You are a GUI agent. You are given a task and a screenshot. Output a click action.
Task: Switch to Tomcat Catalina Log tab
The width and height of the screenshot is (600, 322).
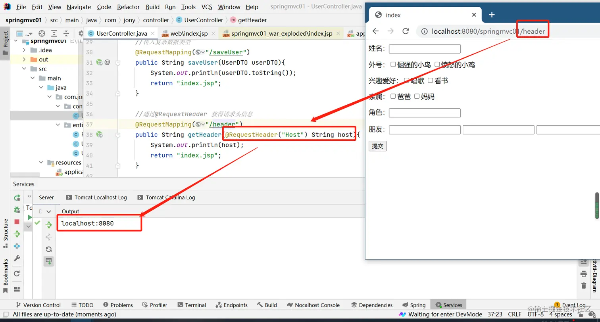[x=166, y=197]
